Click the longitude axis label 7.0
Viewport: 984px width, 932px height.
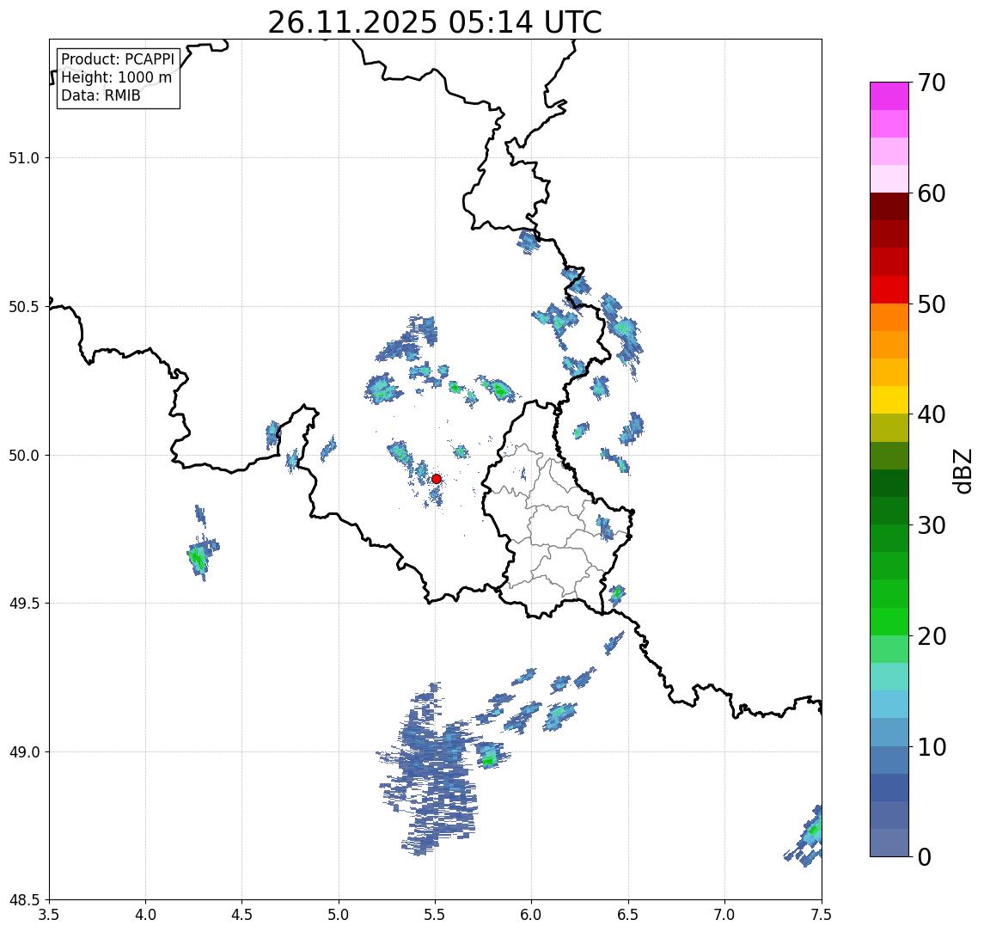click(x=724, y=915)
